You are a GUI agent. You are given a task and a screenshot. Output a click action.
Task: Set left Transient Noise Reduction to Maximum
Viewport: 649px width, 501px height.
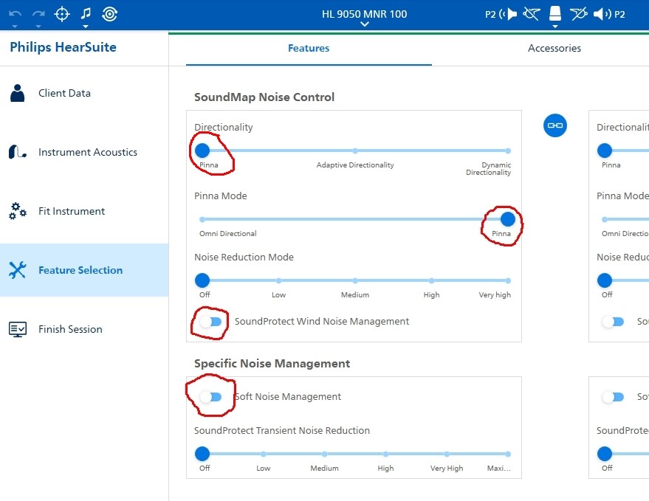pos(508,454)
